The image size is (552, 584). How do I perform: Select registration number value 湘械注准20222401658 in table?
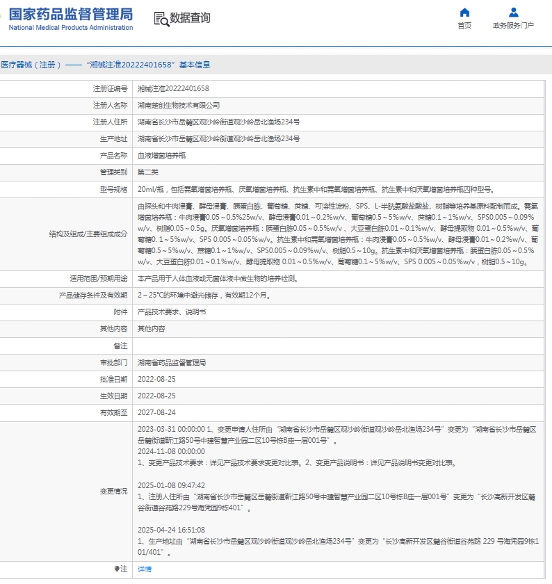(173, 89)
